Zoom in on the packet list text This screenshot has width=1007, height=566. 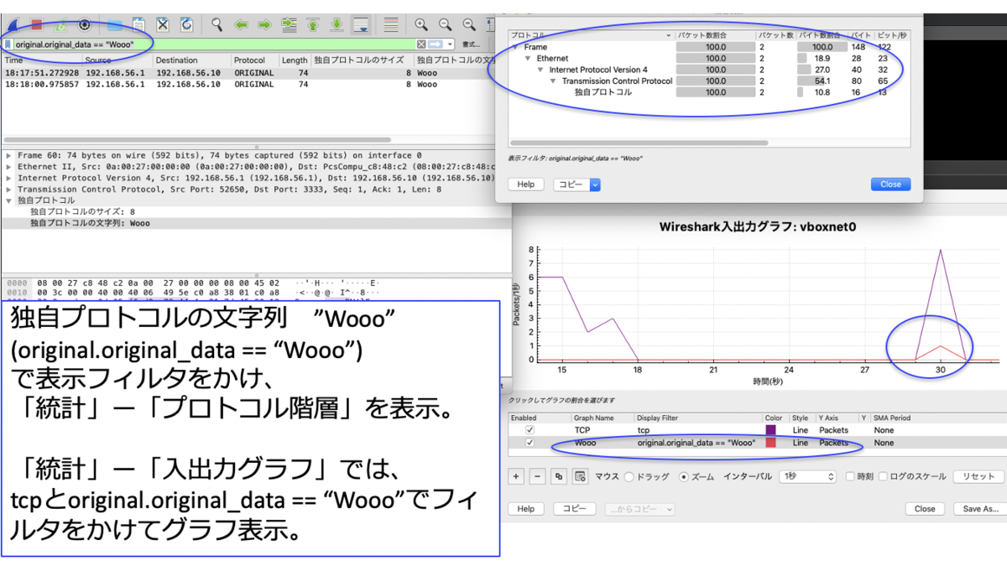(421, 25)
